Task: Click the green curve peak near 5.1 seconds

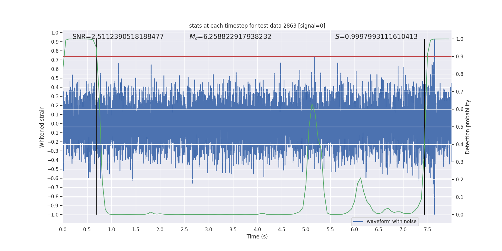Action: coord(312,104)
